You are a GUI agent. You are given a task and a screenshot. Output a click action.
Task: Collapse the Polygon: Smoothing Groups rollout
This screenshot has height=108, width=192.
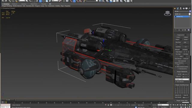pos(182,85)
